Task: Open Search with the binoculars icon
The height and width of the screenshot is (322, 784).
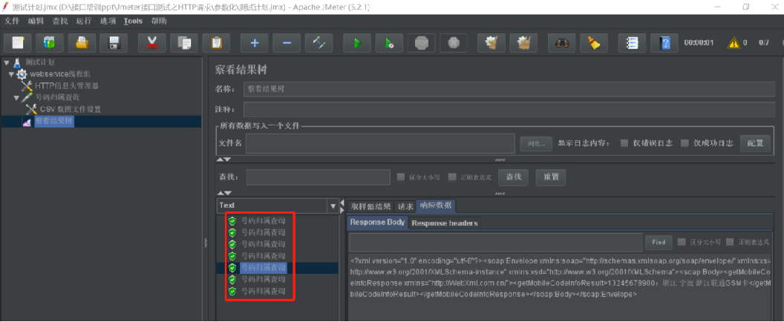Action: tap(562, 43)
